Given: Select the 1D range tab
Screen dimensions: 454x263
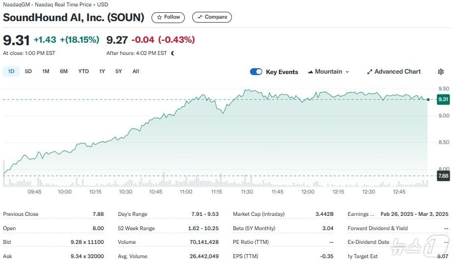Looking at the screenshot, I should click(x=11, y=71).
